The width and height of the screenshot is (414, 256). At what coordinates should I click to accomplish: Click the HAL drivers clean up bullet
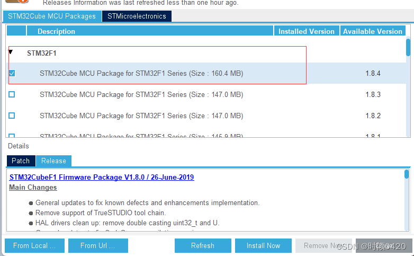(x=127, y=223)
